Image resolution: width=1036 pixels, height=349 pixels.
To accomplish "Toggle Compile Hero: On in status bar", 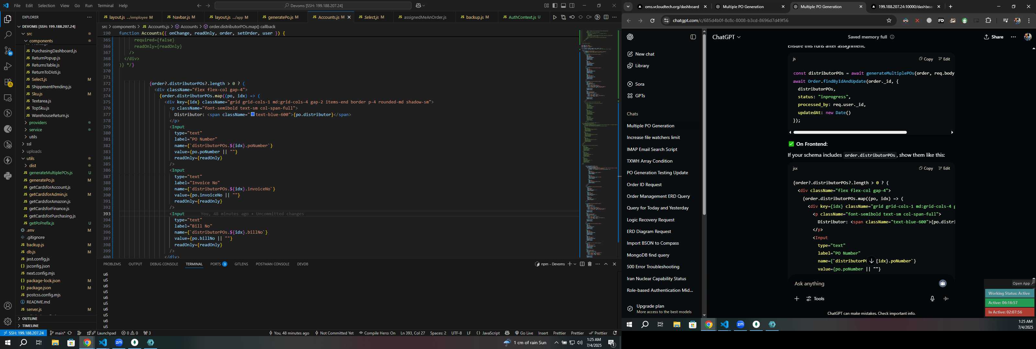I will pyautogui.click(x=377, y=333).
